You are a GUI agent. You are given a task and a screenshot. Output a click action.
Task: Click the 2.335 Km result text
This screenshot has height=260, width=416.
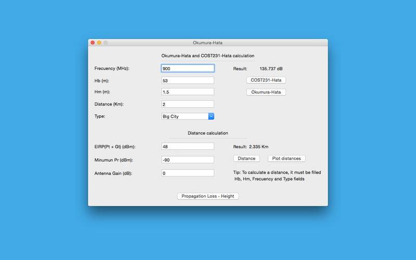click(x=258, y=147)
